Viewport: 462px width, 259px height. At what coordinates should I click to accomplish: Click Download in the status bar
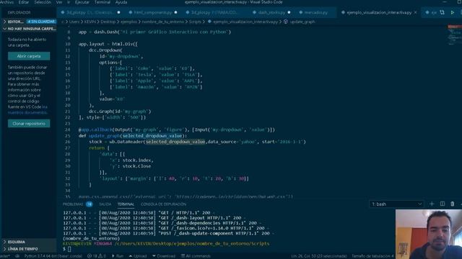(164, 256)
